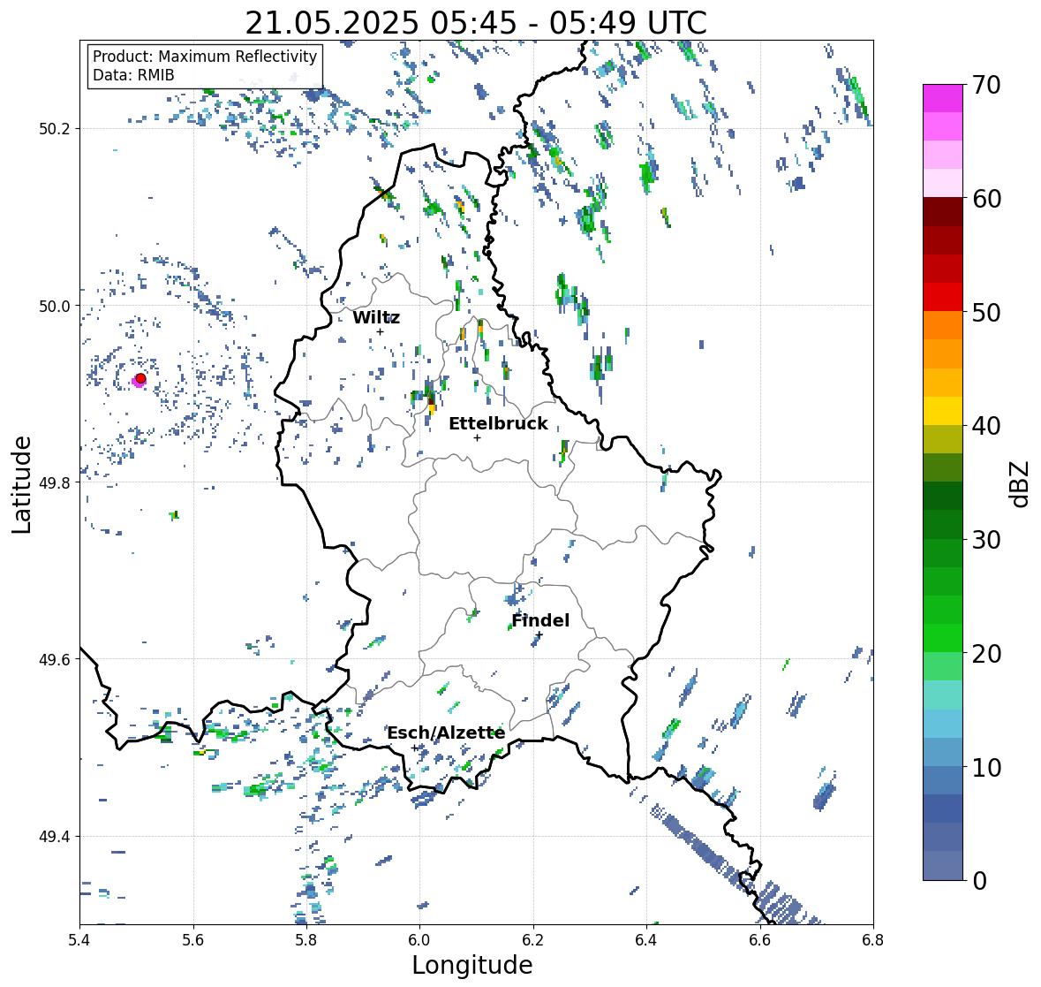Click the colorbar tick label 20
This screenshot has height=987, width=1041.
[x=986, y=654]
